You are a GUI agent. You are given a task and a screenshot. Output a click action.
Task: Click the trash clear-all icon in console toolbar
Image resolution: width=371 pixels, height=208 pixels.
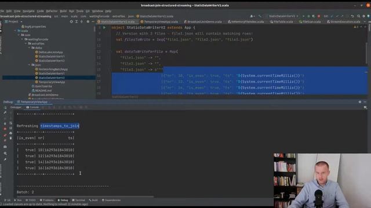[10, 138]
